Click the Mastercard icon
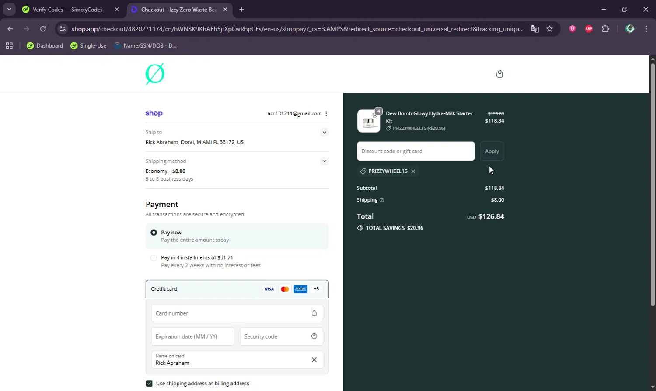656x391 pixels. [x=285, y=289]
